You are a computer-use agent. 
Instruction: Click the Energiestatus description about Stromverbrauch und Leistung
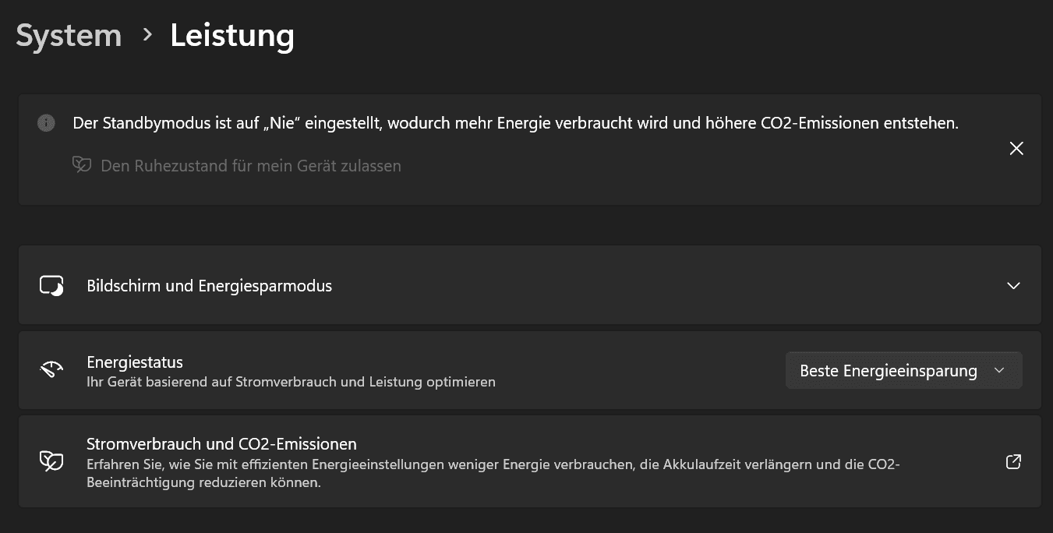click(x=291, y=383)
